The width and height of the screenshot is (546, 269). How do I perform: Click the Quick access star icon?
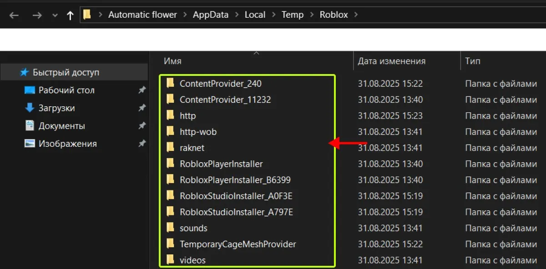pos(25,72)
